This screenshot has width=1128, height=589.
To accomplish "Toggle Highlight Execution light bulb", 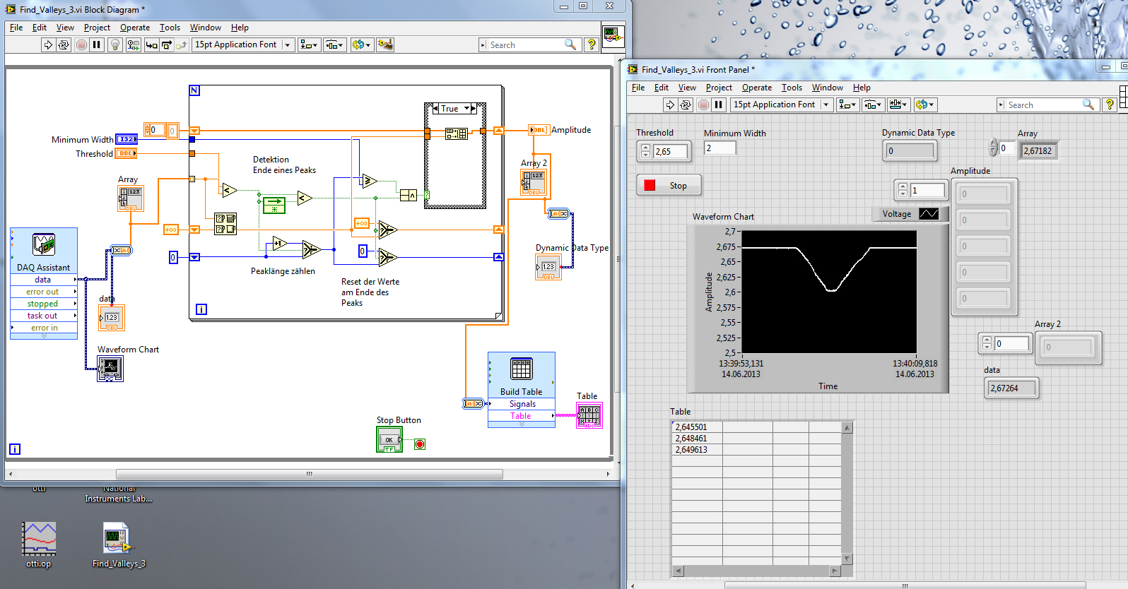I will (114, 44).
